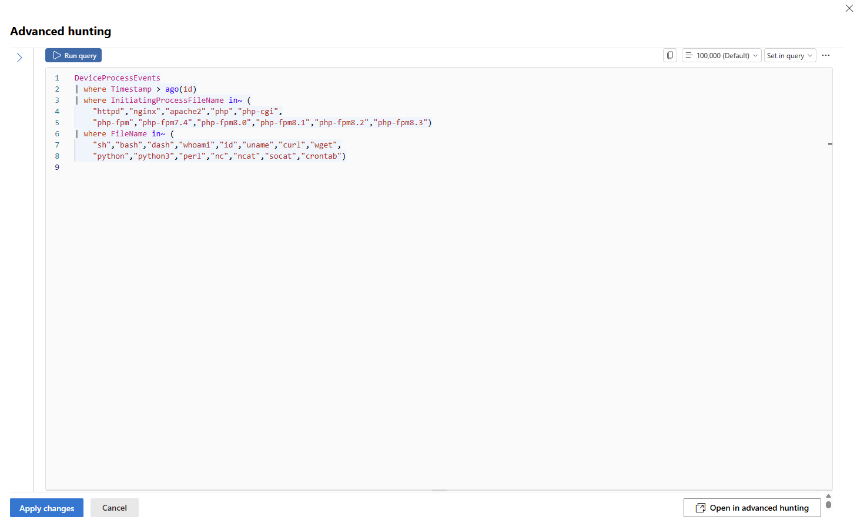The width and height of the screenshot is (857, 523).
Task: Click the "php-fpm8.1" string on line 5
Action: coord(283,122)
